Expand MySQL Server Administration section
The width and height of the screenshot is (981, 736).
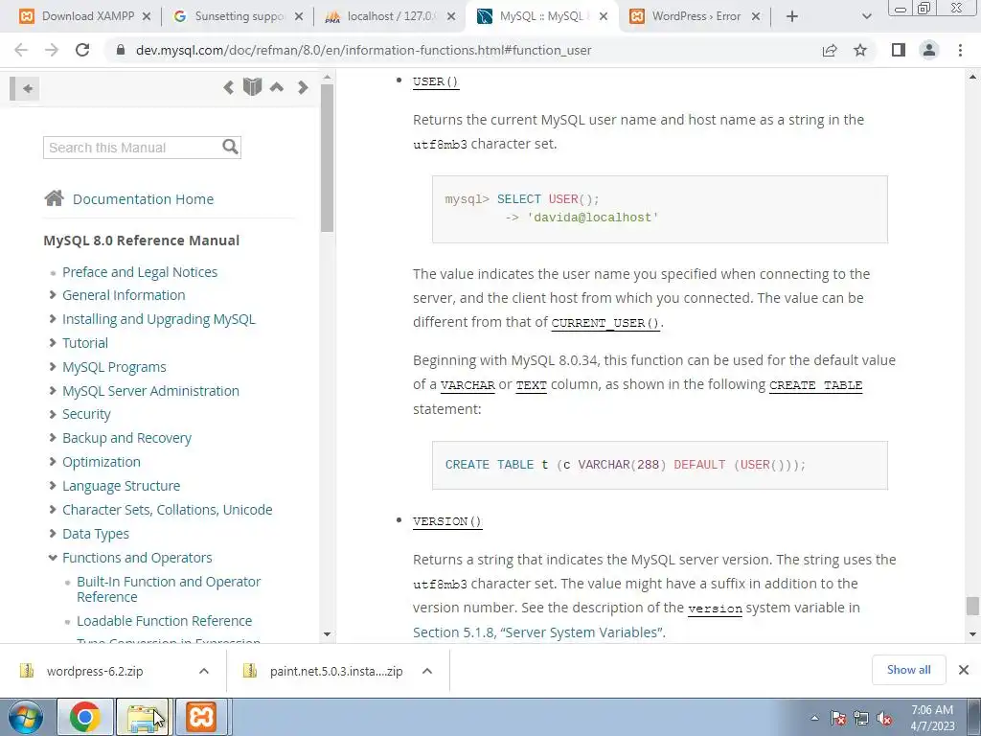point(53,390)
